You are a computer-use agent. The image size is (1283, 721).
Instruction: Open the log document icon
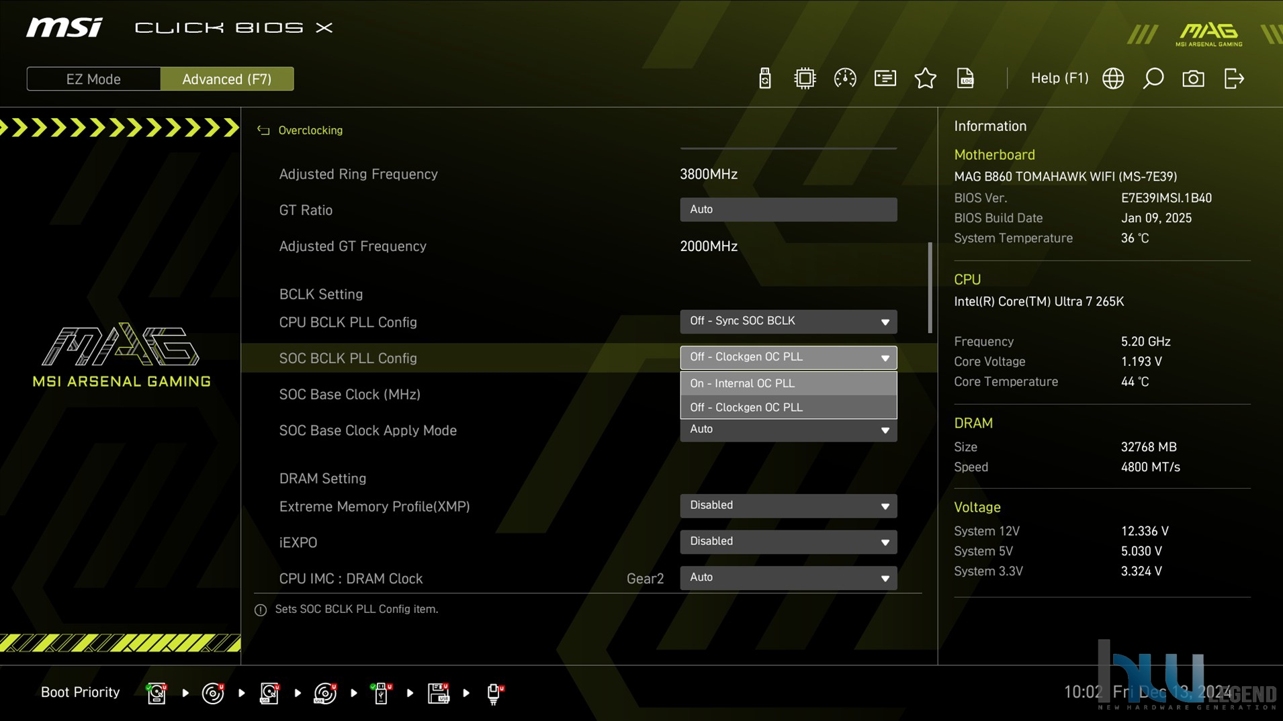[965, 79]
